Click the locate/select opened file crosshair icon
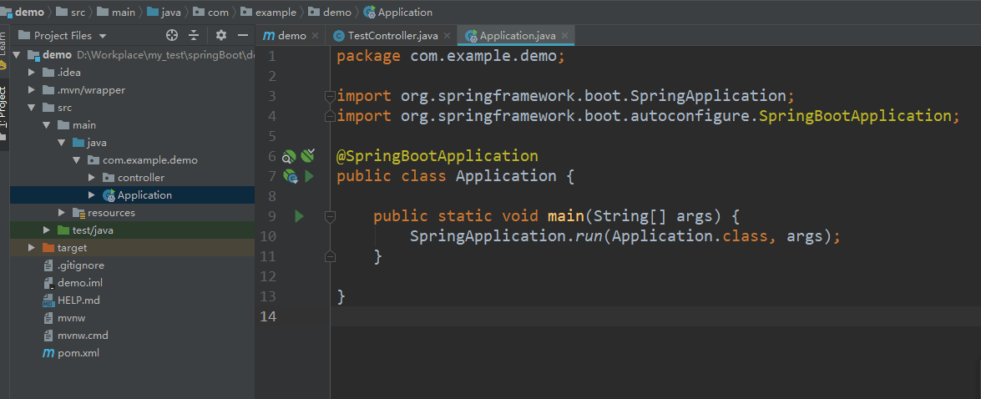 (x=172, y=35)
